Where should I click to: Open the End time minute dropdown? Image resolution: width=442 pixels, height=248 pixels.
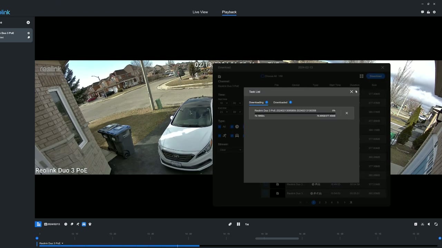click(x=237, y=112)
